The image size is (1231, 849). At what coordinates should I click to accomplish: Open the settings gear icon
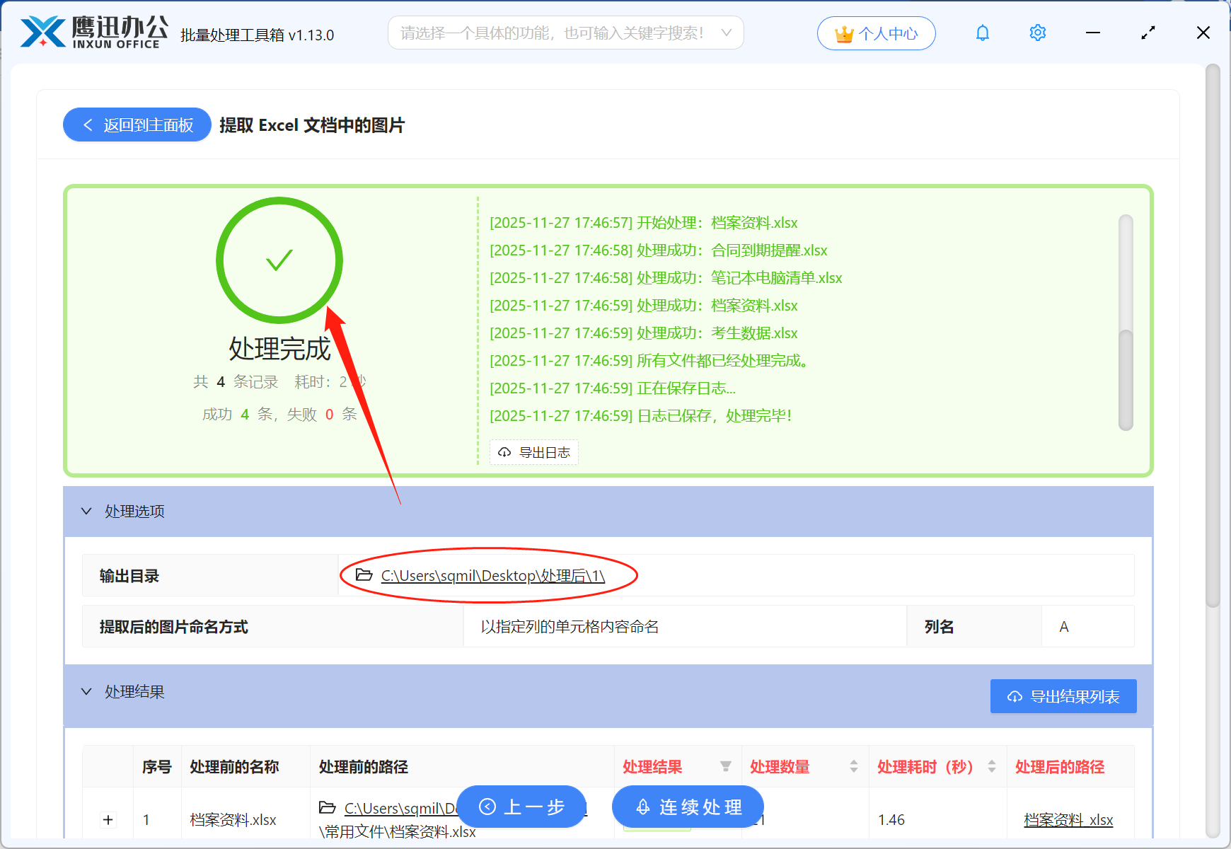click(x=1037, y=33)
